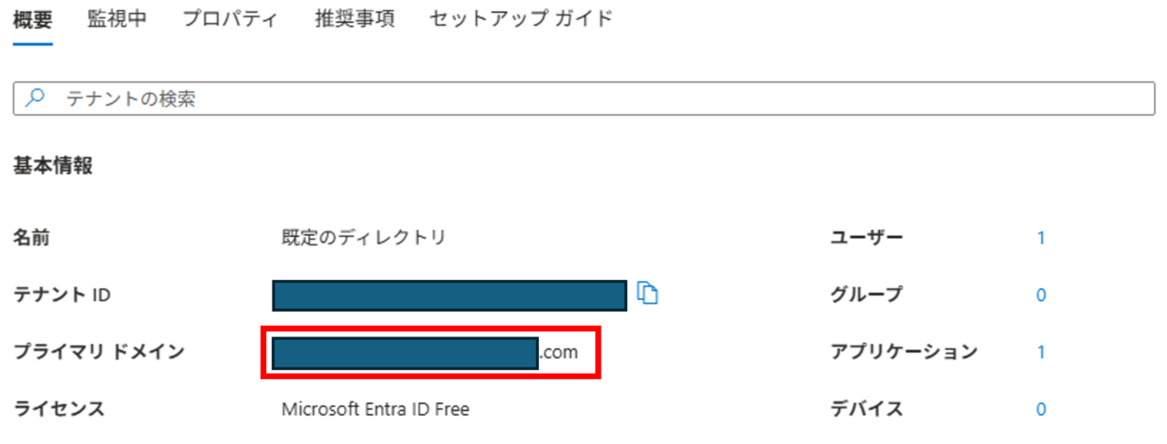The width and height of the screenshot is (1167, 444).
Task: Click the テナント ID label
Action: (61, 294)
